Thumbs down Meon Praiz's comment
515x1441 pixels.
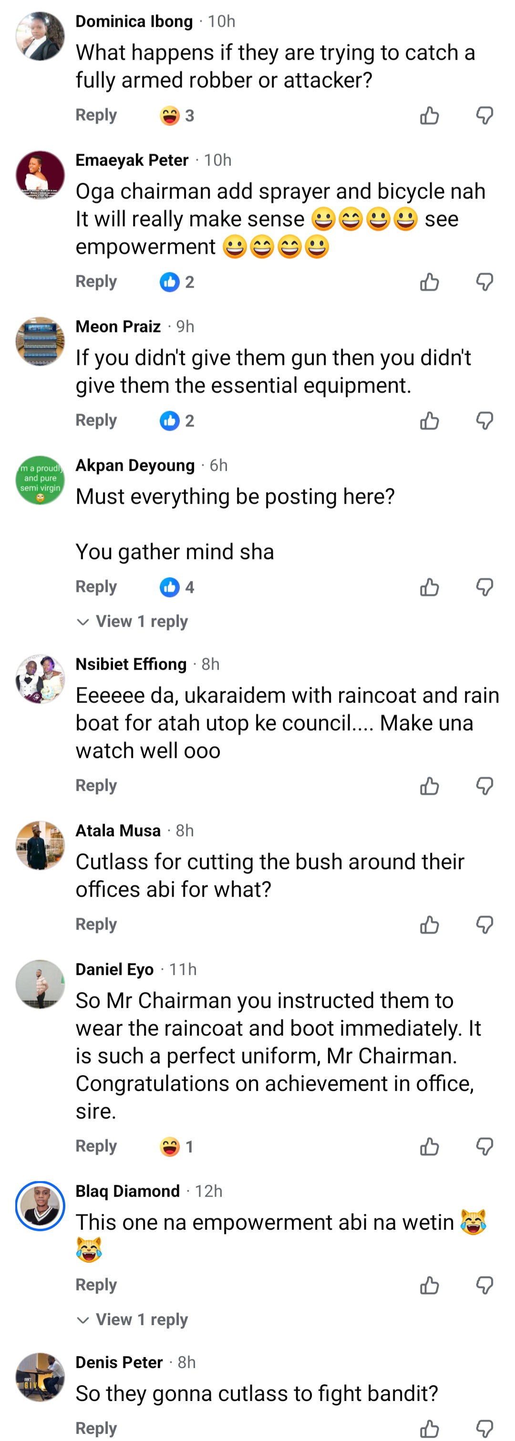pyautogui.click(x=484, y=421)
